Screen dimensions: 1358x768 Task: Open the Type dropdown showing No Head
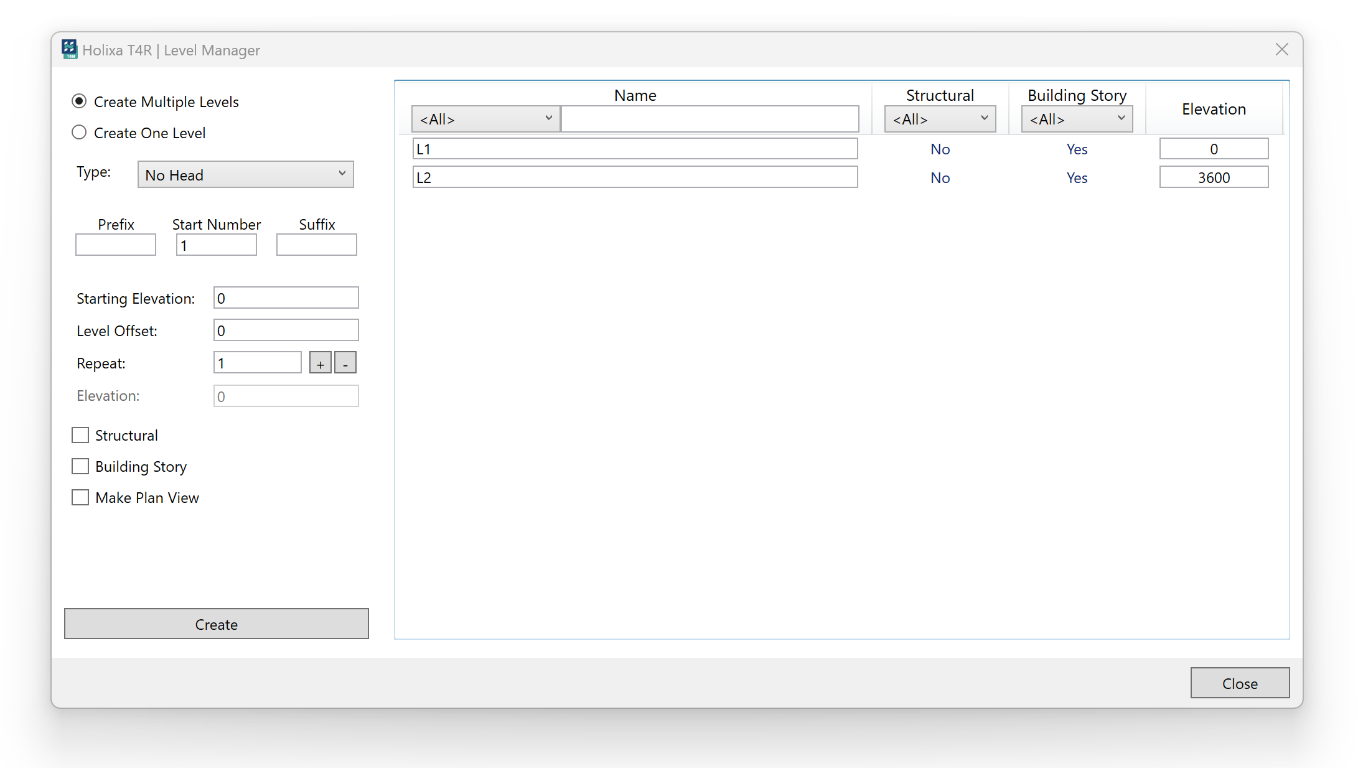tap(245, 175)
